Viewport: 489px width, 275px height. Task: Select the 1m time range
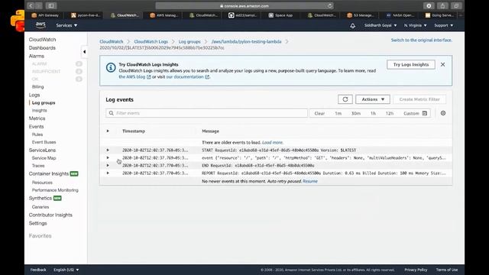[x=338, y=113]
